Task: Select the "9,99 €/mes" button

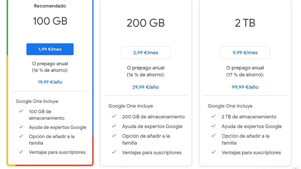Action: [244, 53]
